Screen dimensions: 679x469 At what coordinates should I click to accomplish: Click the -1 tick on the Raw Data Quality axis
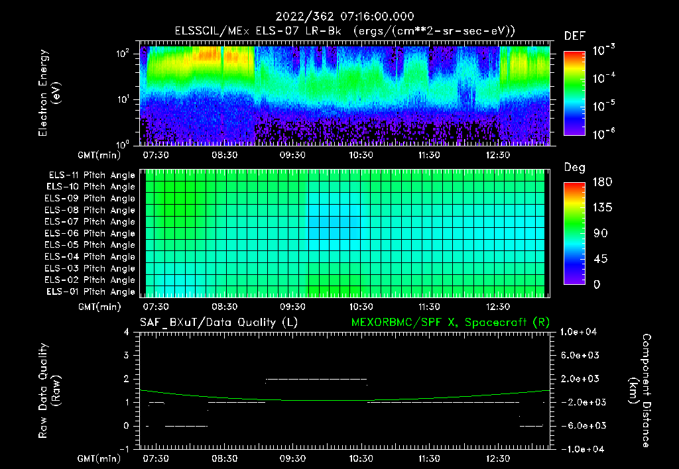click(124, 449)
